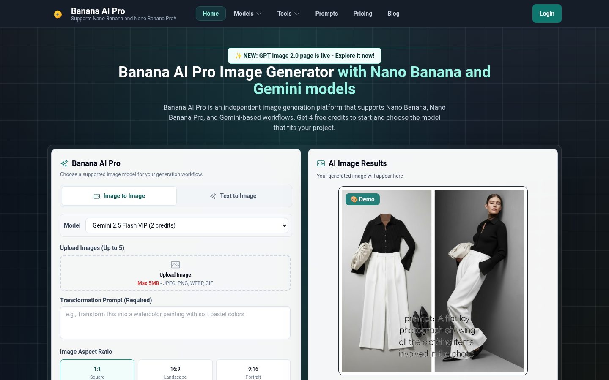Go to the Pricing page
Viewport: 609px width, 380px height.
[x=363, y=14]
